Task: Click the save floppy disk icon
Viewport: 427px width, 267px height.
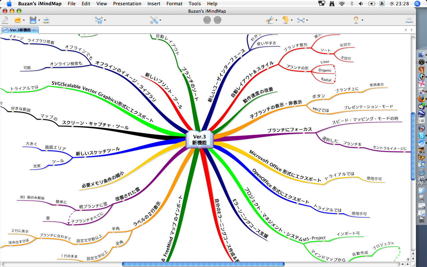Action: pyautogui.click(x=33, y=20)
